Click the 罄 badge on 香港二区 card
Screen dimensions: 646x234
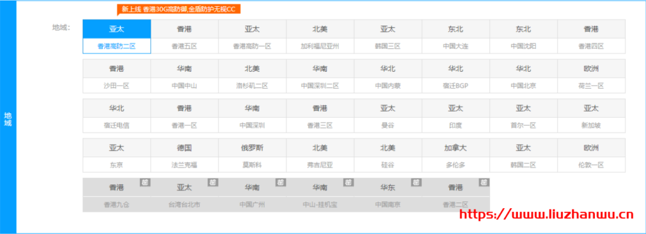484,182
